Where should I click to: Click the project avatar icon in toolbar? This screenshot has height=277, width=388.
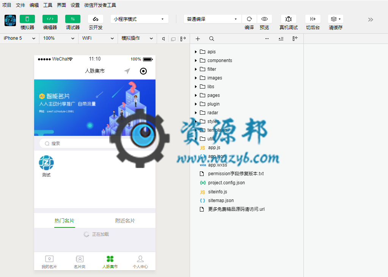click(x=10, y=20)
